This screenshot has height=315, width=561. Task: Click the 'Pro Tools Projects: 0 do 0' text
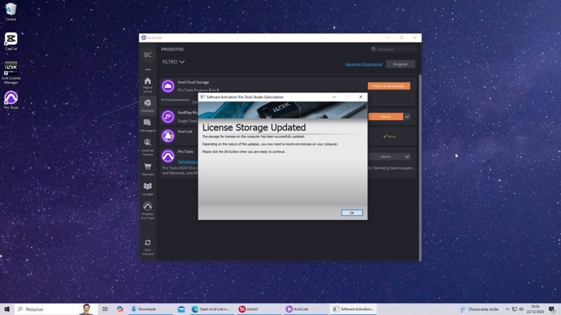point(198,90)
